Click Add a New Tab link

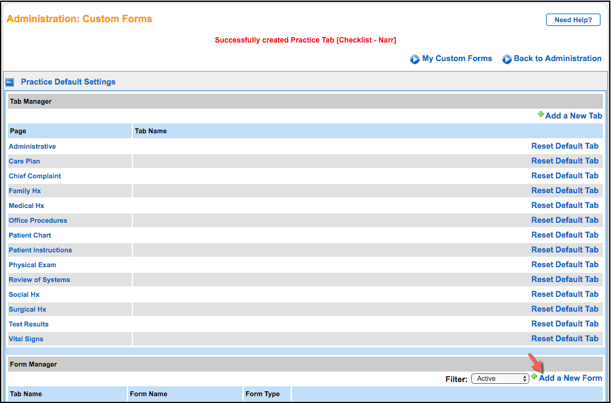click(573, 116)
